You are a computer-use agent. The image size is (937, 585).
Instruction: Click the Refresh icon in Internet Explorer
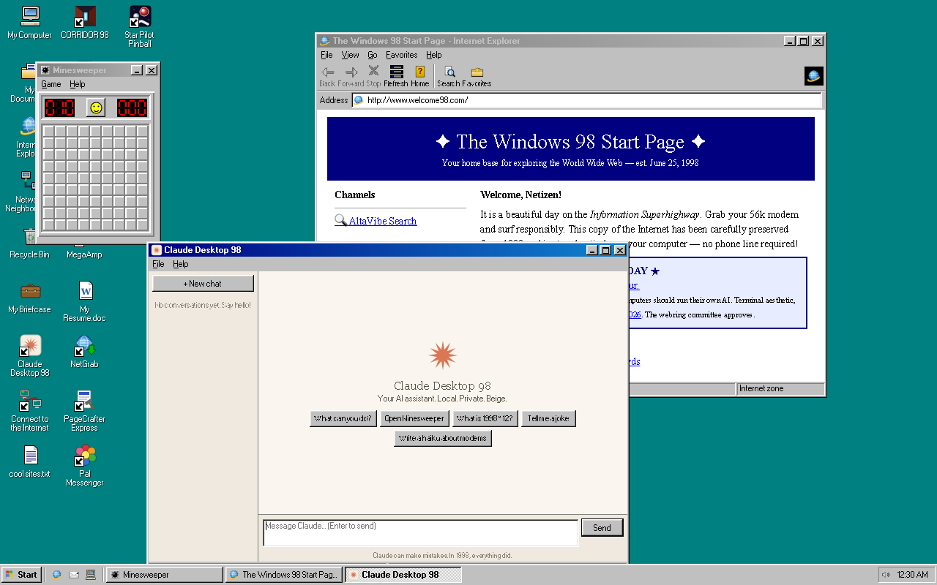click(x=396, y=75)
